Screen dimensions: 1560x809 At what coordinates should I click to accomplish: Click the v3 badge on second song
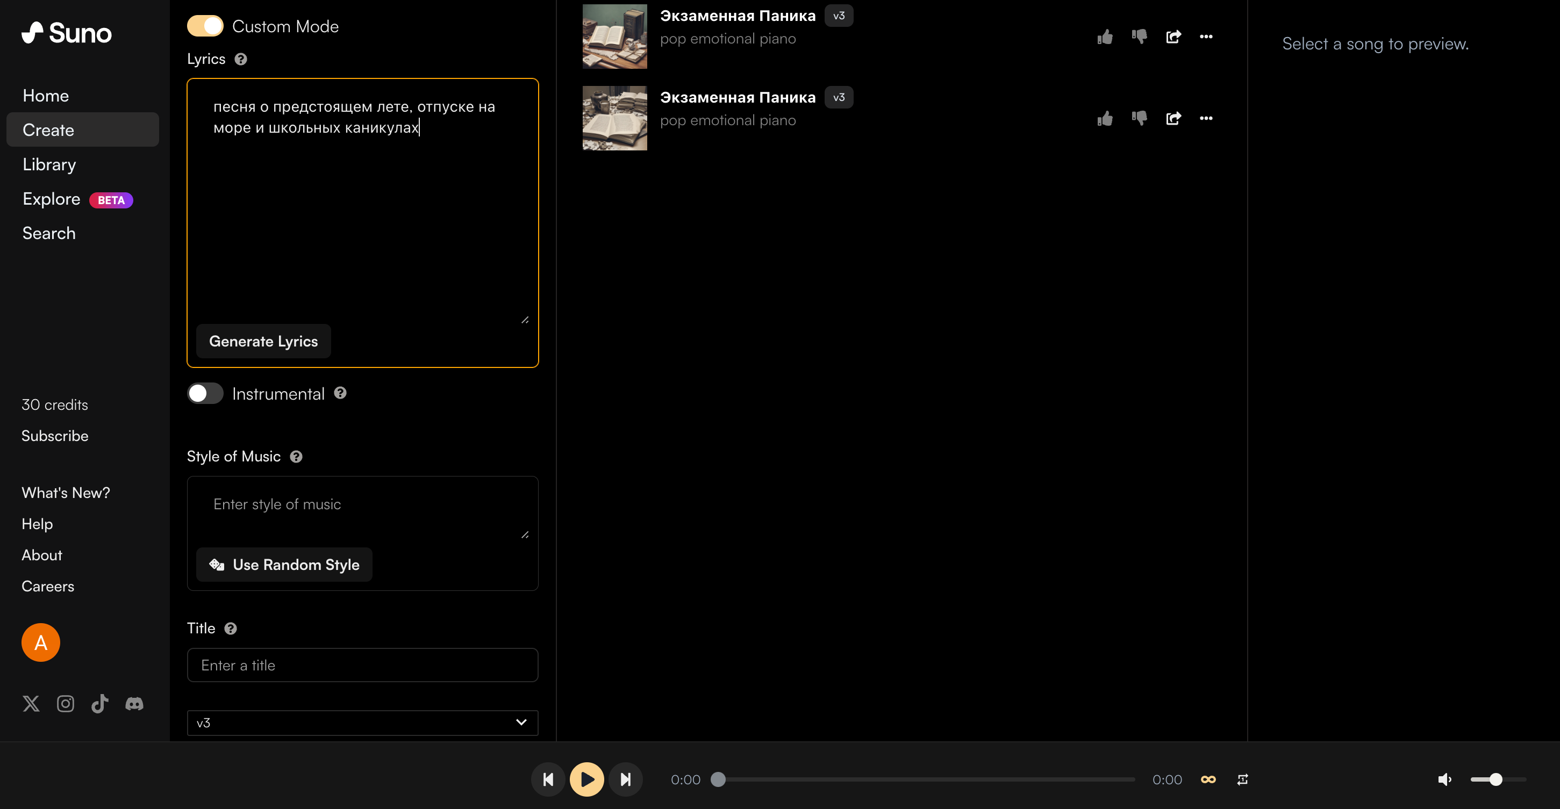coord(839,97)
